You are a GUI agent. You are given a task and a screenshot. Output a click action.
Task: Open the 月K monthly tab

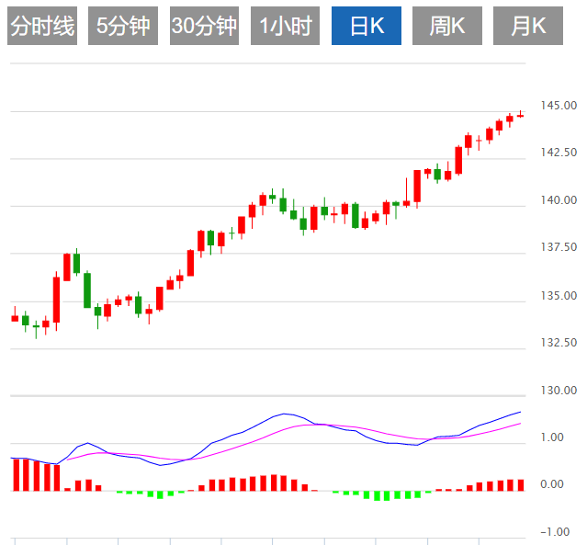click(x=528, y=26)
